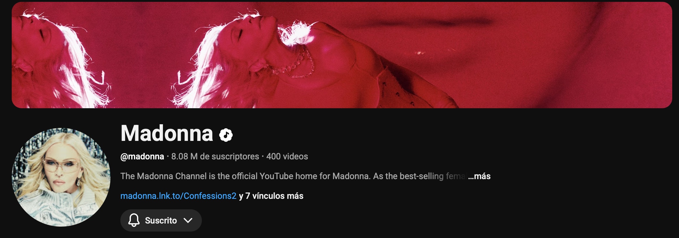This screenshot has width=679, height=238.
Task: Open the madonna.lnk.to/Confessions2 link
Action: click(178, 196)
